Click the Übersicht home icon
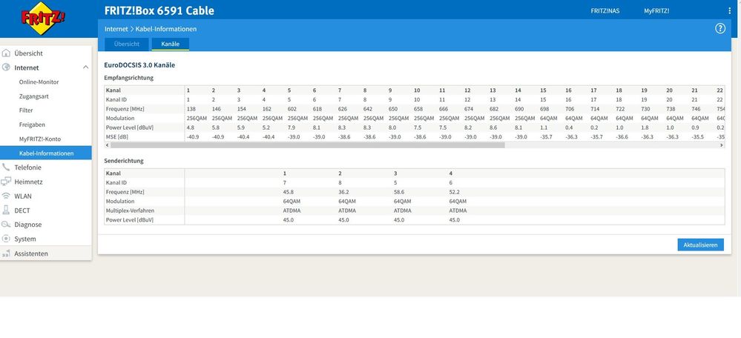The image size is (741, 338). (x=6, y=53)
